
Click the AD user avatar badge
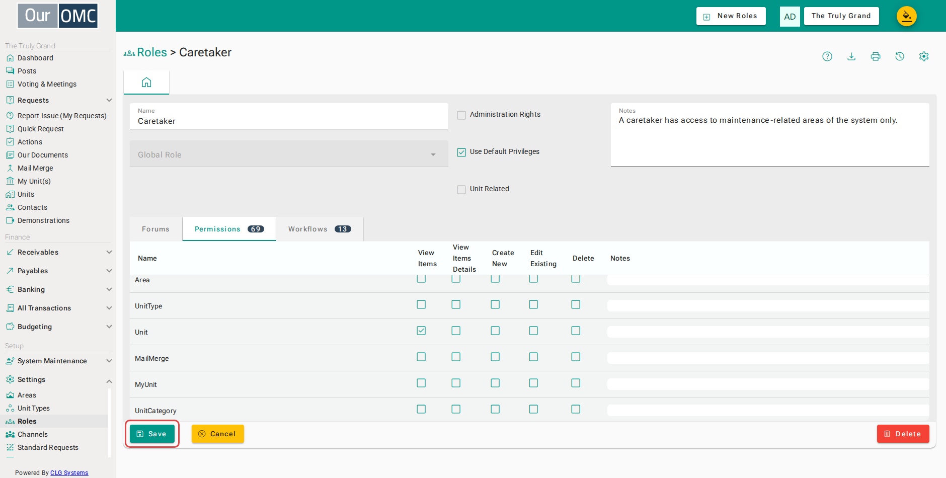(x=790, y=17)
